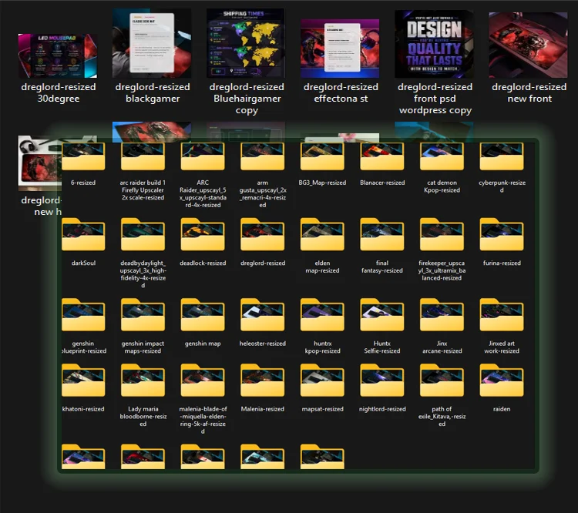Open the cat demon Kpop-resized folder
This screenshot has height=513, width=578.
click(x=442, y=156)
